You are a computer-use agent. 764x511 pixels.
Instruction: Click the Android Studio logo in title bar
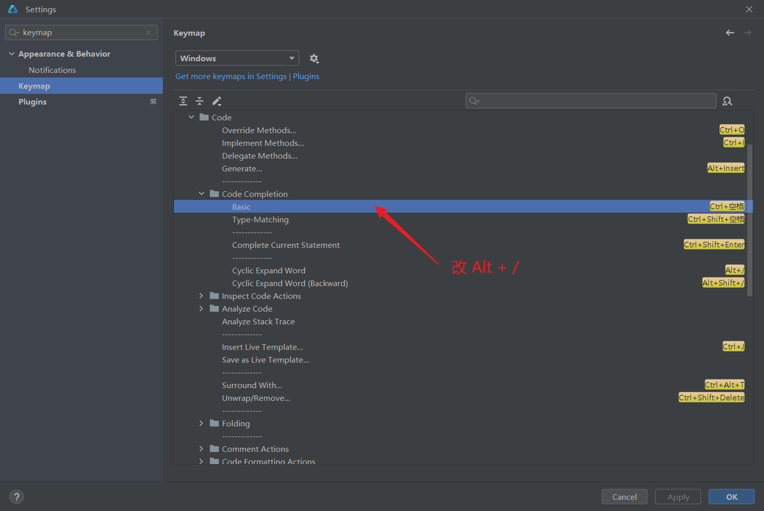pyautogui.click(x=13, y=9)
